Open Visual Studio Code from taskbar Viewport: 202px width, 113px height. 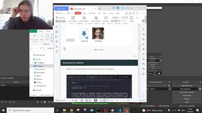pyautogui.click(x=119, y=110)
